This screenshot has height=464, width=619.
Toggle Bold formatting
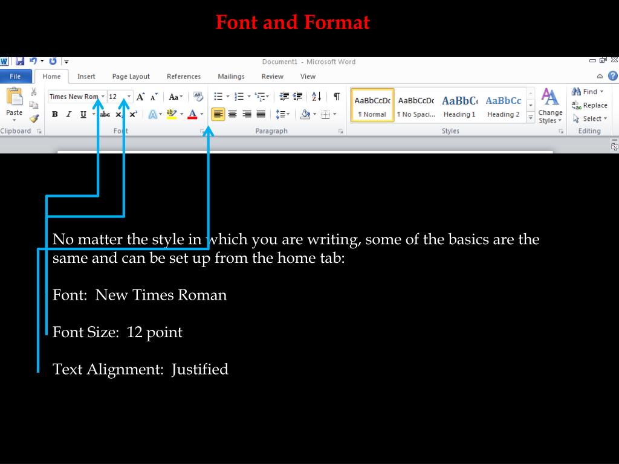55,114
